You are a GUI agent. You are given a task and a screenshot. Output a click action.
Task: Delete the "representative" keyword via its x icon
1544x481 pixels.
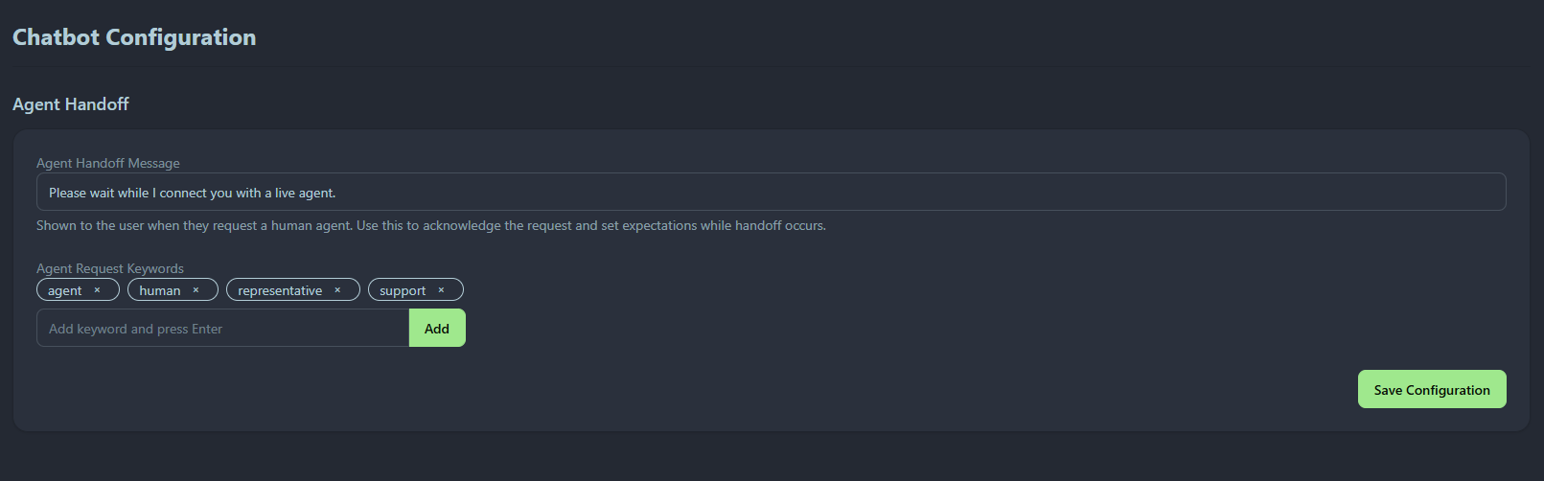click(x=337, y=290)
